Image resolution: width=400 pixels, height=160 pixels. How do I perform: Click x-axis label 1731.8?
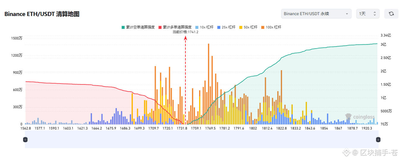[182, 128]
